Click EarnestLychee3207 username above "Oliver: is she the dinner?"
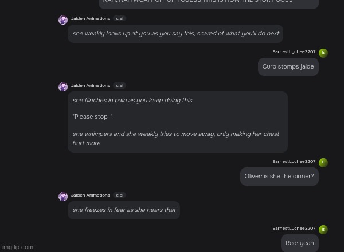The width and height of the screenshot is (344, 252). (x=294, y=162)
